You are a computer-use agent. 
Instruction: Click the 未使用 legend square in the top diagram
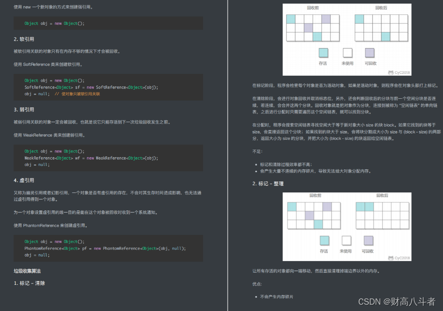pyautogui.click(x=347, y=52)
